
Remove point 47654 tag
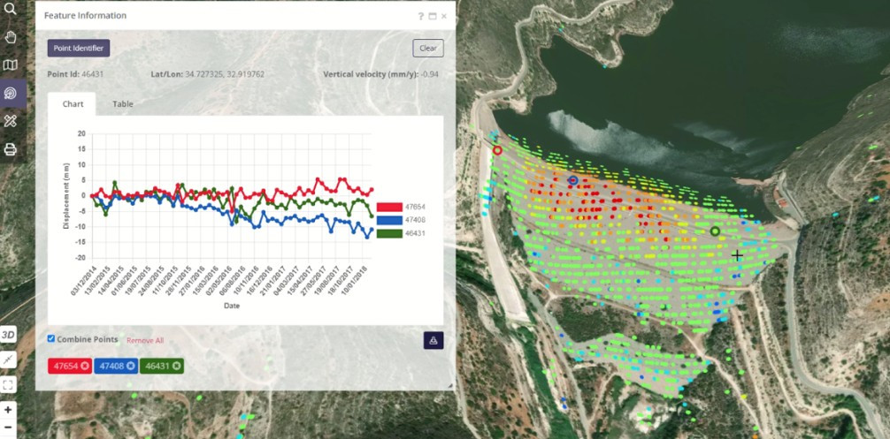pos(85,366)
